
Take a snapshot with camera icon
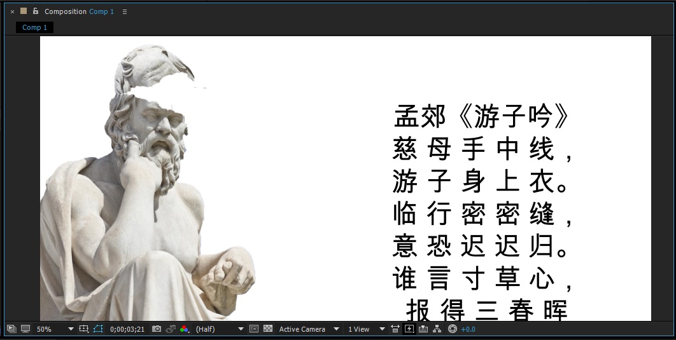157,329
